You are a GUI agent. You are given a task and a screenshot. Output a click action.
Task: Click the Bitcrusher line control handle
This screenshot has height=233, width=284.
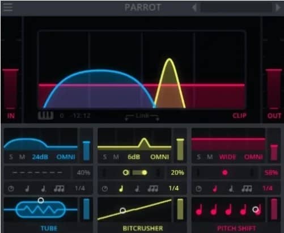123,210
